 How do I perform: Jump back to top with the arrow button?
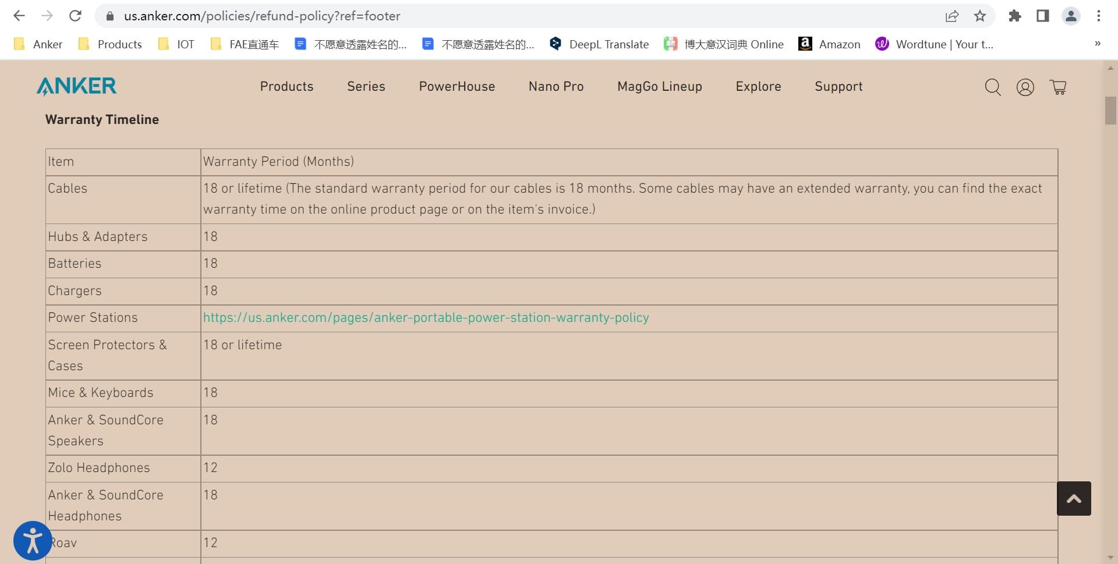click(1074, 498)
